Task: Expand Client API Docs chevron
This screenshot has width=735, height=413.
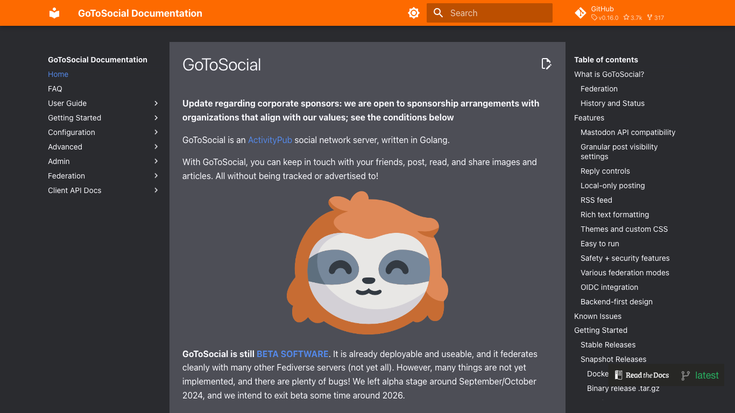Action: point(156,190)
